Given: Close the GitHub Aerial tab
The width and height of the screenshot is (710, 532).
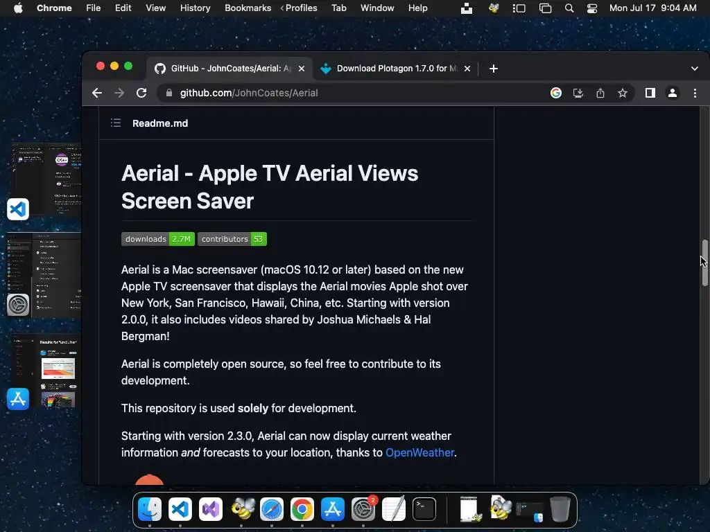Looking at the screenshot, I should coord(302,69).
